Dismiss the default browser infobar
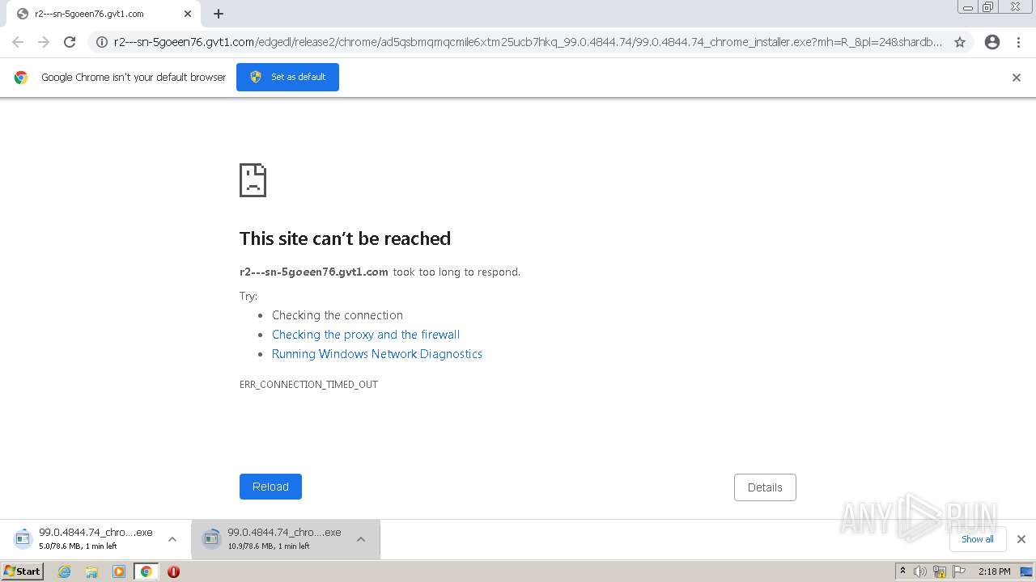This screenshot has height=582, width=1036. (1017, 78)
